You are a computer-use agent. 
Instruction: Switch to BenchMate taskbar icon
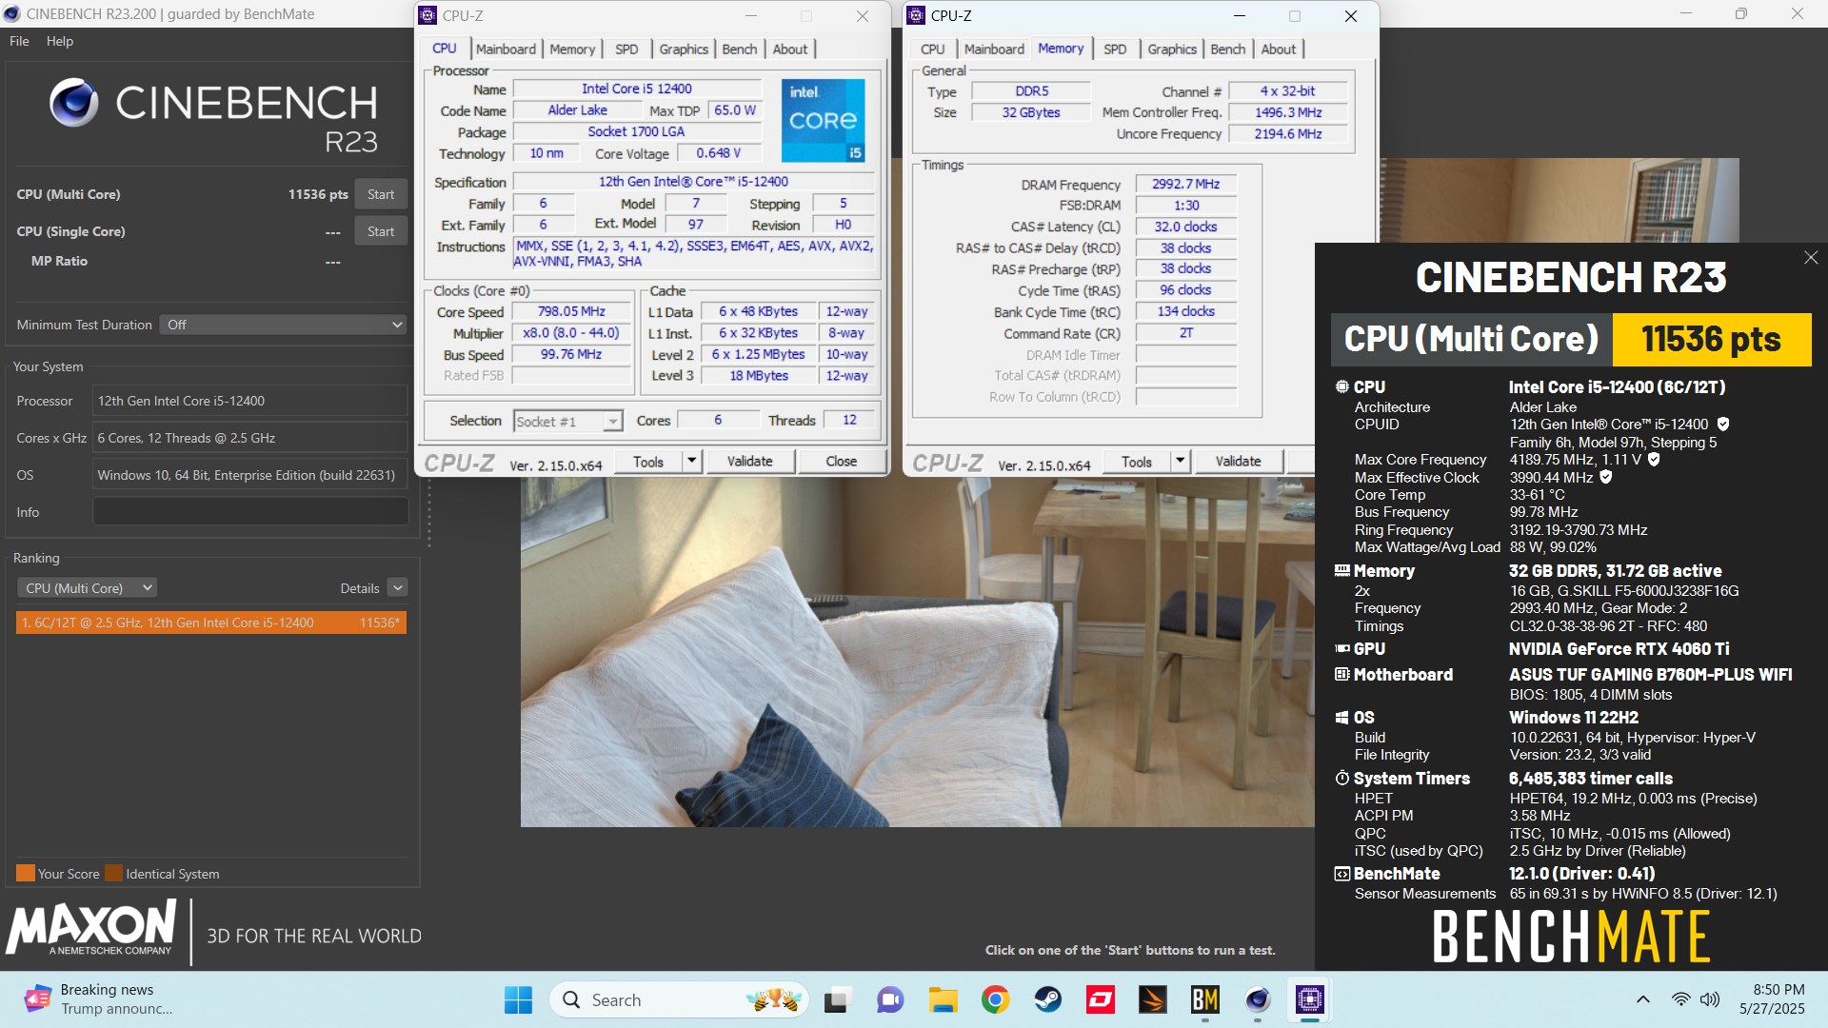(1205, 999)
